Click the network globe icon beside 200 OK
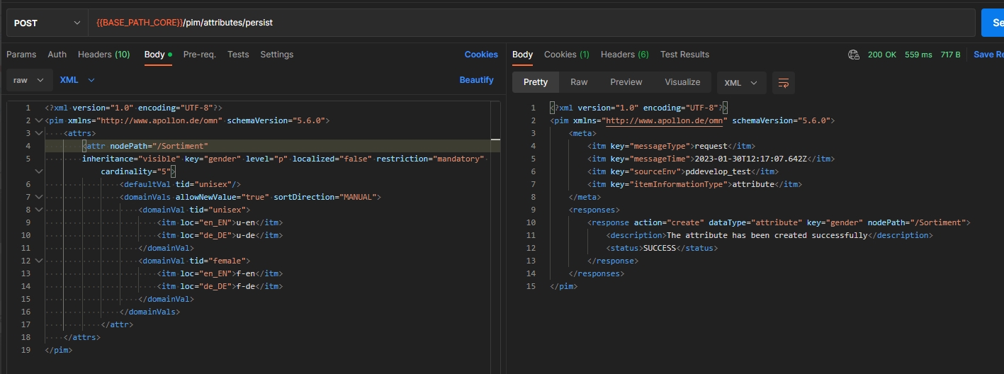 click(853, 55)
